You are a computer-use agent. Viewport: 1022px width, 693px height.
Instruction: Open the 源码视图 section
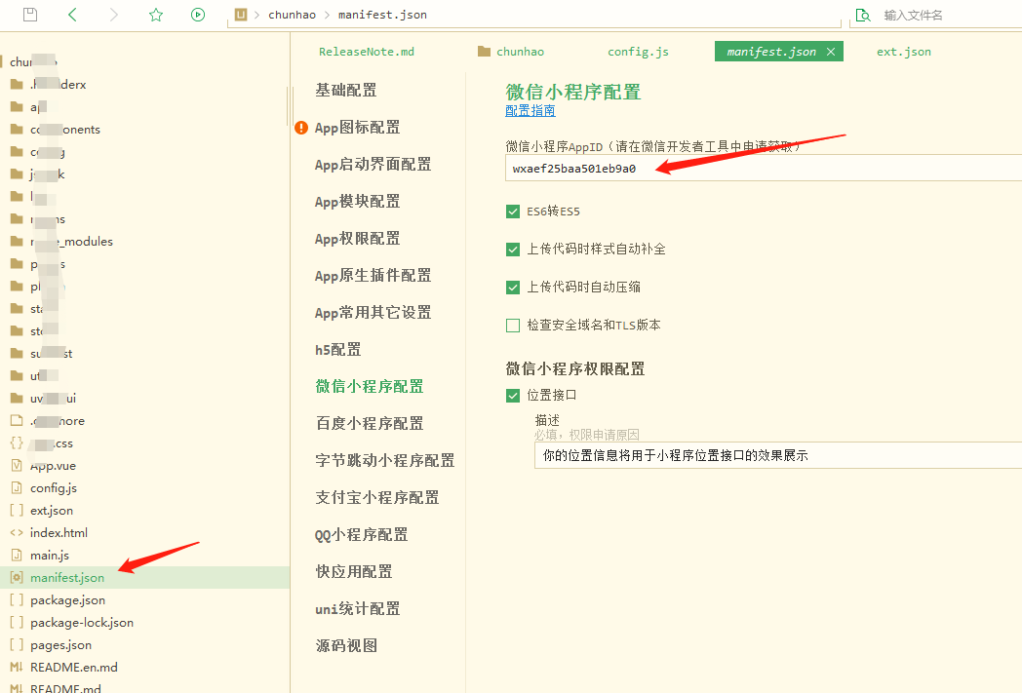[x=346, y=646]
